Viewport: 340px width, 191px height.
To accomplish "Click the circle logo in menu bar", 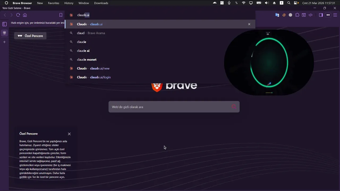I will [x=6, y=3].
